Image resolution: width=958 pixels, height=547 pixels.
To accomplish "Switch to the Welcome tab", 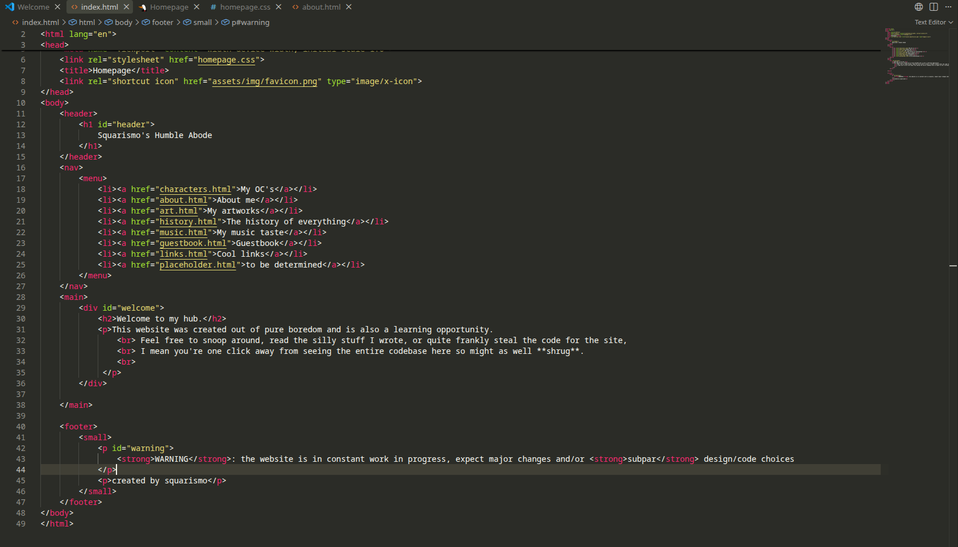I will 33,7.
